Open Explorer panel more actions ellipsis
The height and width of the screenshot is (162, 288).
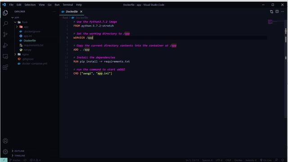click(54, 12)
